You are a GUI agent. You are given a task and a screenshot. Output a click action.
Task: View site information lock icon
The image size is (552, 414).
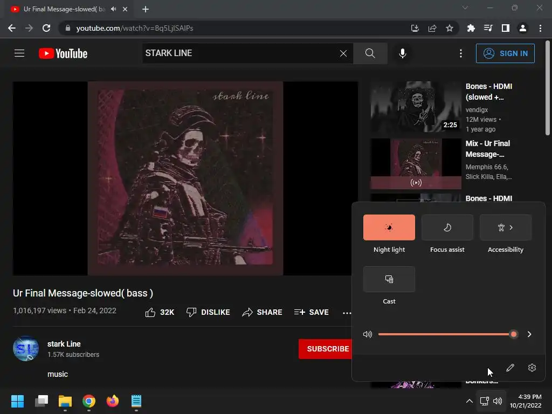[x=68, y=28]
